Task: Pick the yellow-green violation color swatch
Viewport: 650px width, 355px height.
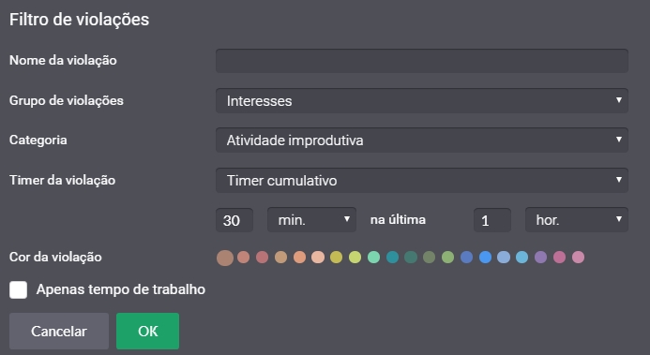Action: point(355,258)
